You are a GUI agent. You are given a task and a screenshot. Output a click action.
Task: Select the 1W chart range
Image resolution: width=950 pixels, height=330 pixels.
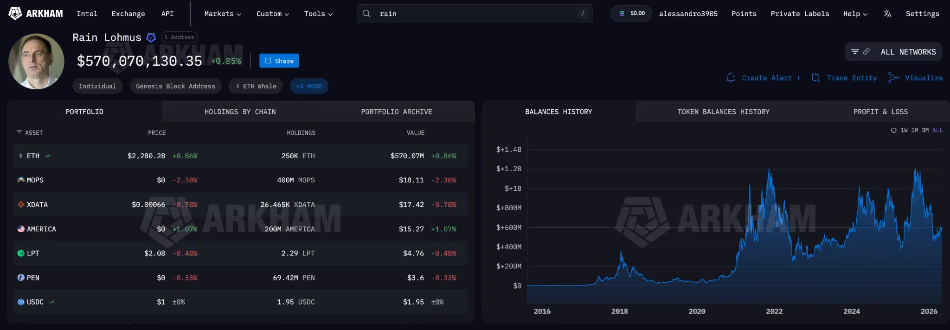pyautogui.click(x=904, y=131)
